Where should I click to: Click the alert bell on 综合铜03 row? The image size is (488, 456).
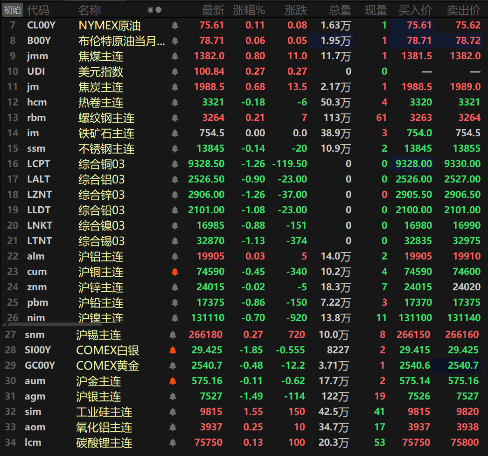(175, 164)
